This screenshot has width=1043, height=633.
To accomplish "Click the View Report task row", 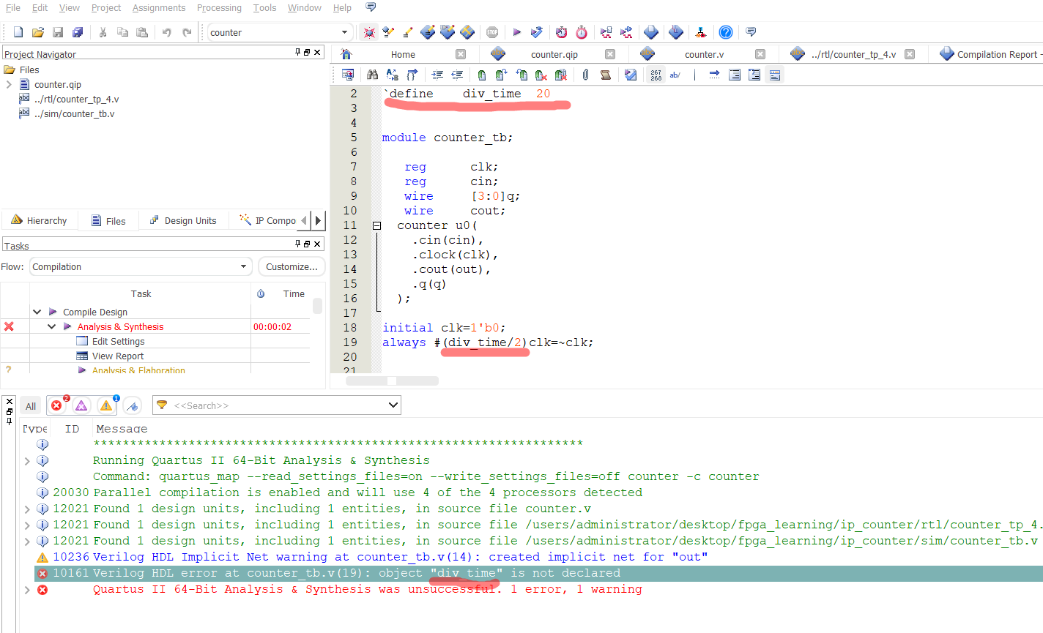I will pyautogui.click(x=118, y=356).
